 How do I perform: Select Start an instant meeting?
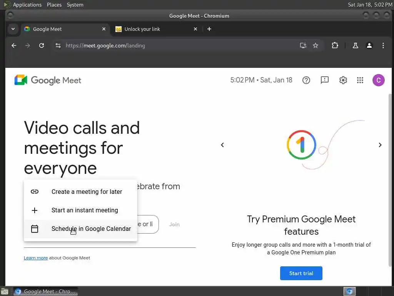pos(80,210)
